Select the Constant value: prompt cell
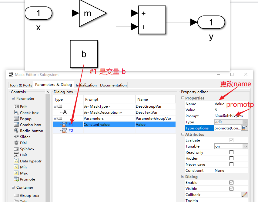 click(x=109, y=125)
